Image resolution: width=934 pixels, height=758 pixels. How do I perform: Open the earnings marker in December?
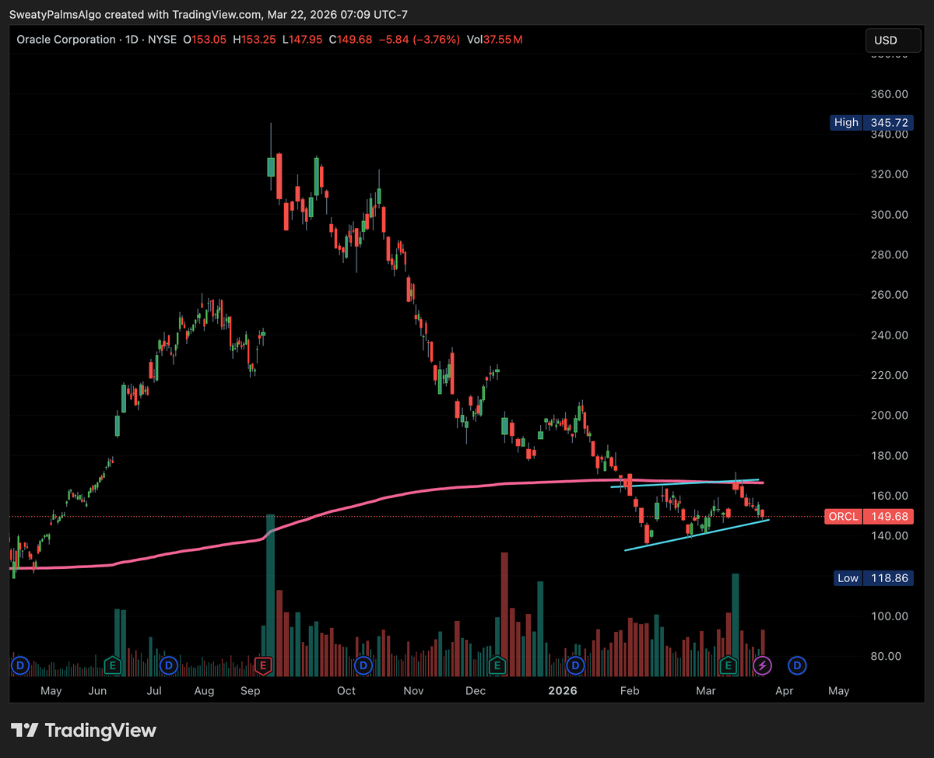[x=497, y=665]
